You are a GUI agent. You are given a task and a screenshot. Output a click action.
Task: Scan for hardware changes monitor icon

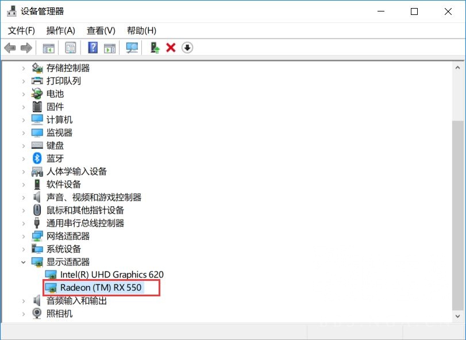tap(132, 48)
